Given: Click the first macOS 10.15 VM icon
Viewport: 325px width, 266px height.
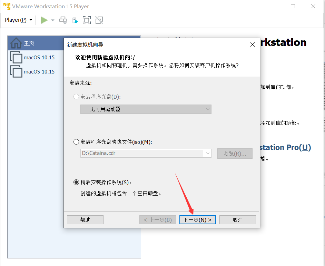Looking at the screenshot, I should pos(16,57).
